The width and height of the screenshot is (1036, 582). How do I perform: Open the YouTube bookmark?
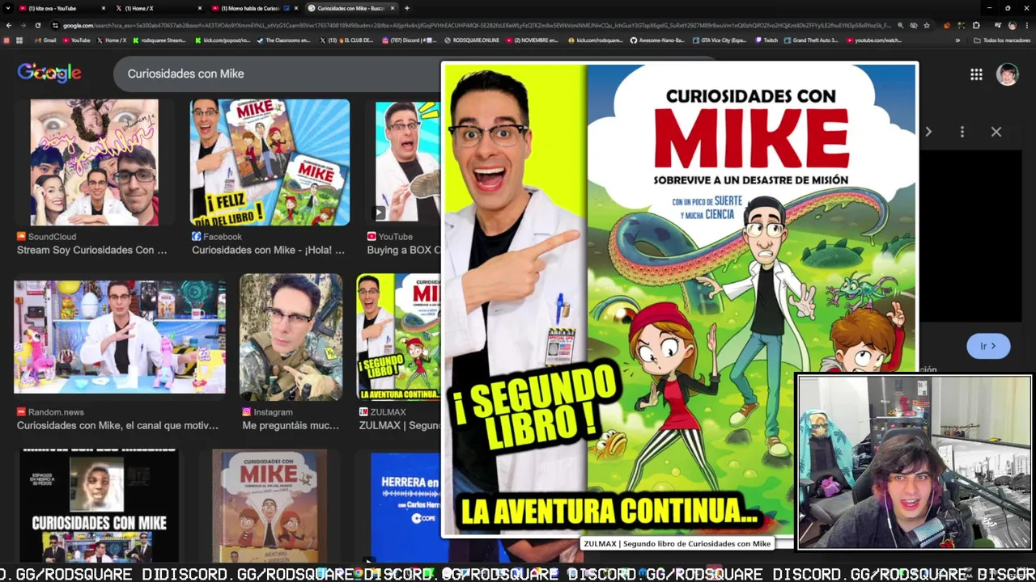click(x=76, y=40)
